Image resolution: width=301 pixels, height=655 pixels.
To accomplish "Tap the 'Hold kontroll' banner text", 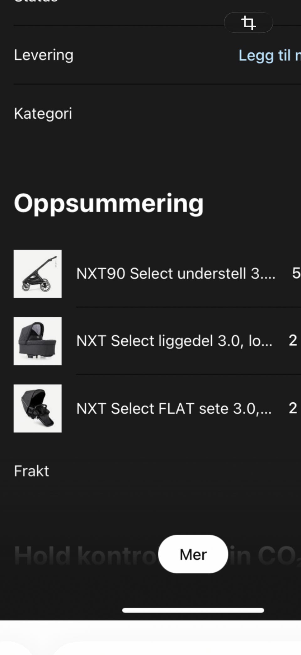I will (x=85, y=556).
